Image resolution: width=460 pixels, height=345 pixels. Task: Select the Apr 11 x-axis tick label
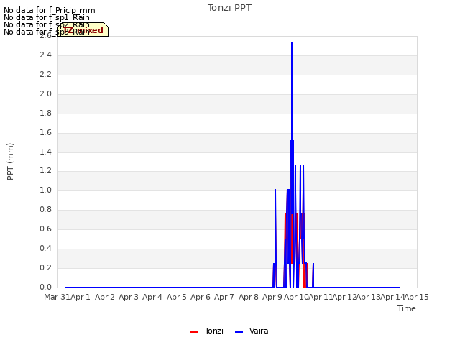pyautogui.click(x=321, y=297)
